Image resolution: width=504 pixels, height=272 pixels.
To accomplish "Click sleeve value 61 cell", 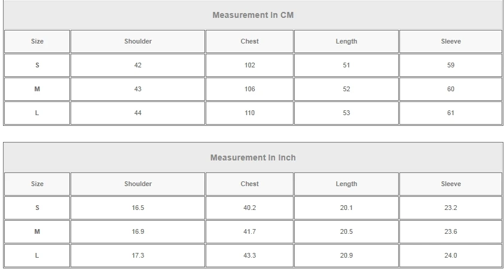I will coord(451,113).
